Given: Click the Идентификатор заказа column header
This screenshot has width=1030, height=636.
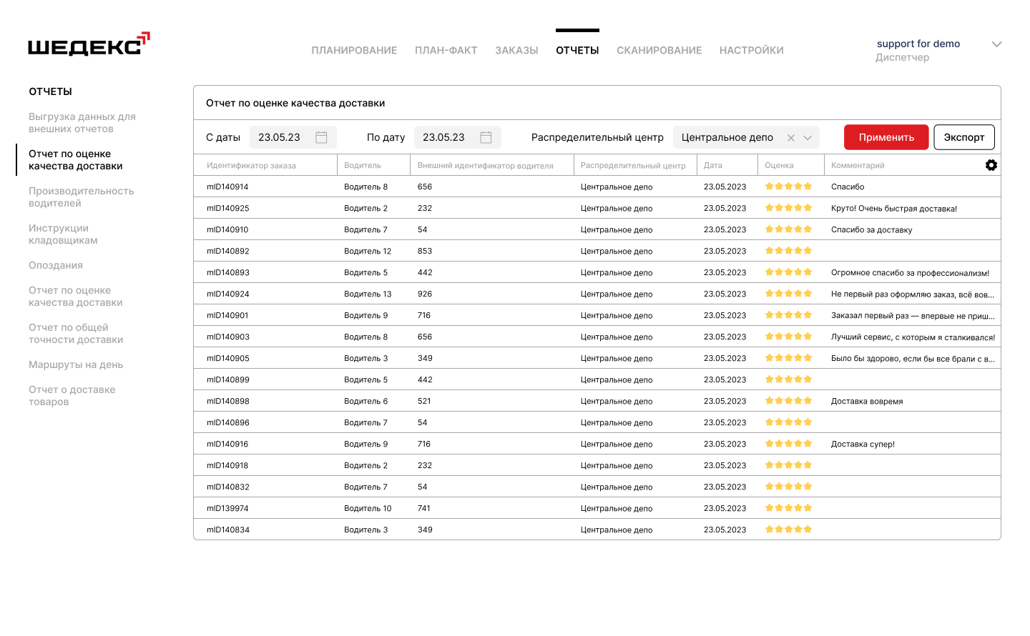Looking at the screenshot, I should (251, 165).
